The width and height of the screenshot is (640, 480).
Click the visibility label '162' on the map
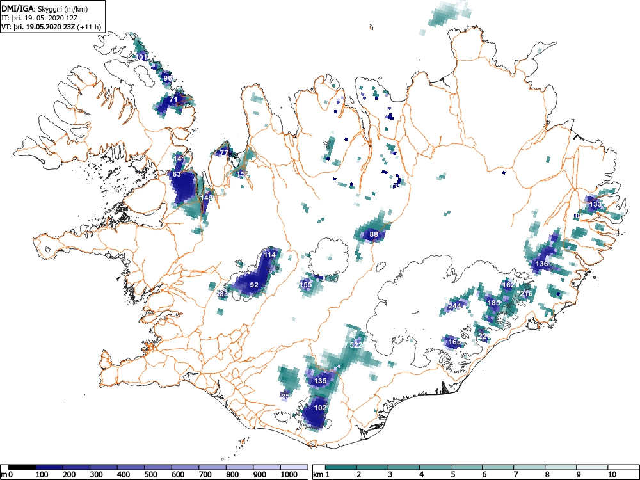pos(509,285)
